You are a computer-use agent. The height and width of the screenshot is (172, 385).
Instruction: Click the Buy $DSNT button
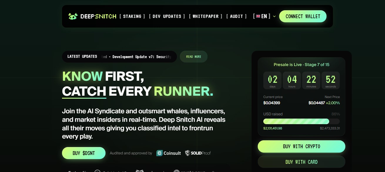click(84, 153)
